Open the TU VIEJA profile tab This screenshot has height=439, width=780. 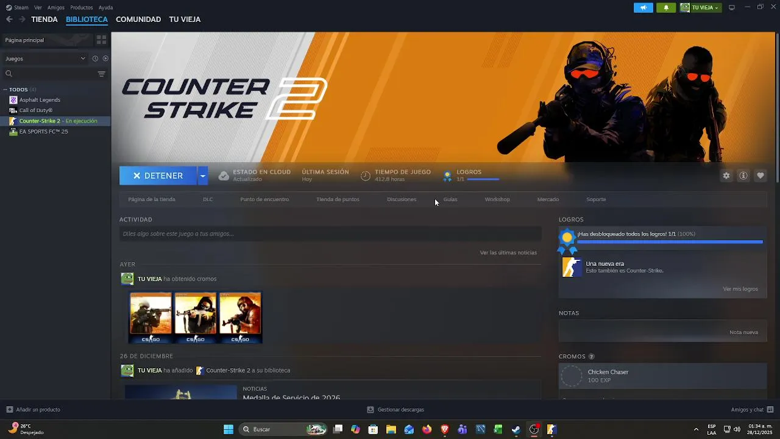coord(185,20)
